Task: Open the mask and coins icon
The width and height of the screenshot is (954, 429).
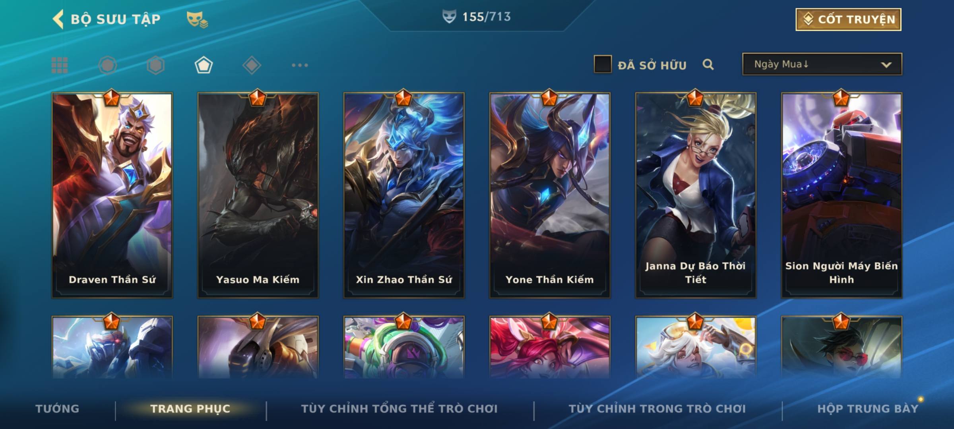Action: click(197, 19)
